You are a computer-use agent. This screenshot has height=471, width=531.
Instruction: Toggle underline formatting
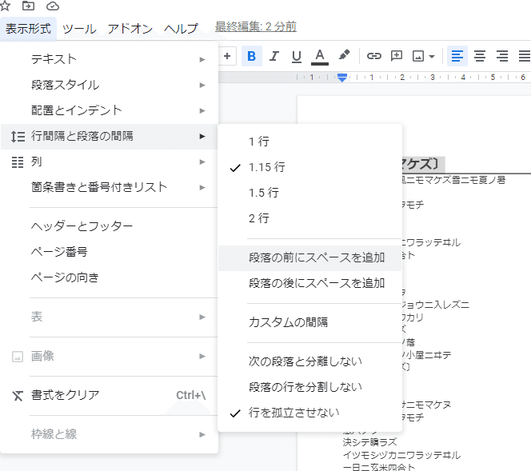click(x=297, y=56)
